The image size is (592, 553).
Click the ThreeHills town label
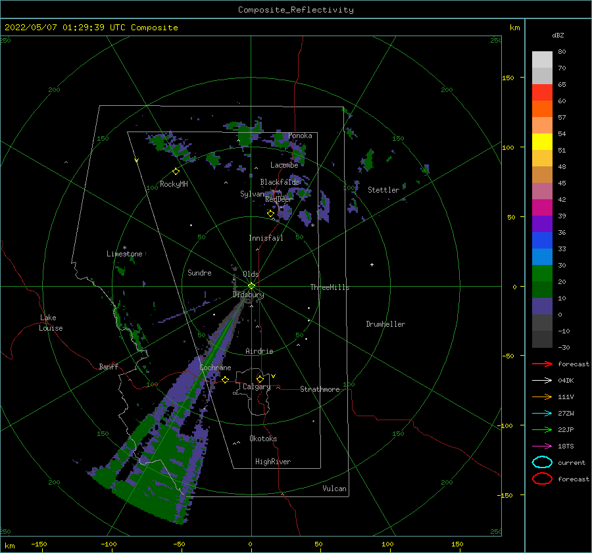[330, 287]
